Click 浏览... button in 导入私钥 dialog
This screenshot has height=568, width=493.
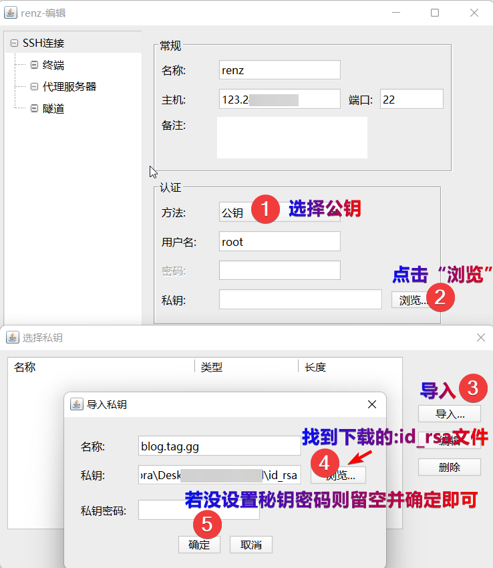(x=338, y=475)
